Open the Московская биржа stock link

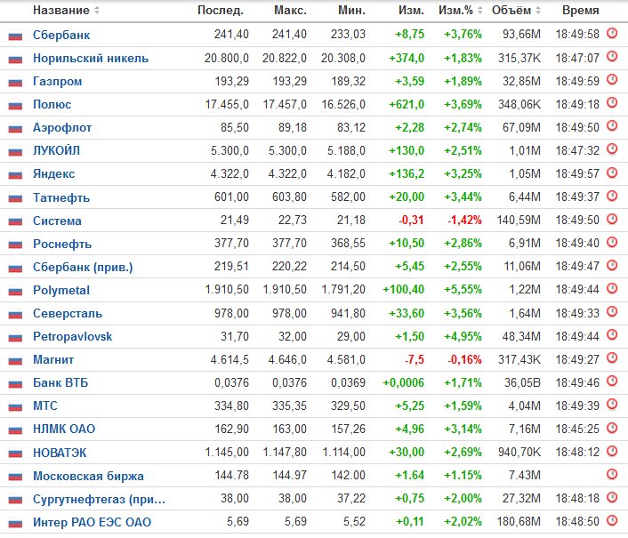[x=88, y=477]
